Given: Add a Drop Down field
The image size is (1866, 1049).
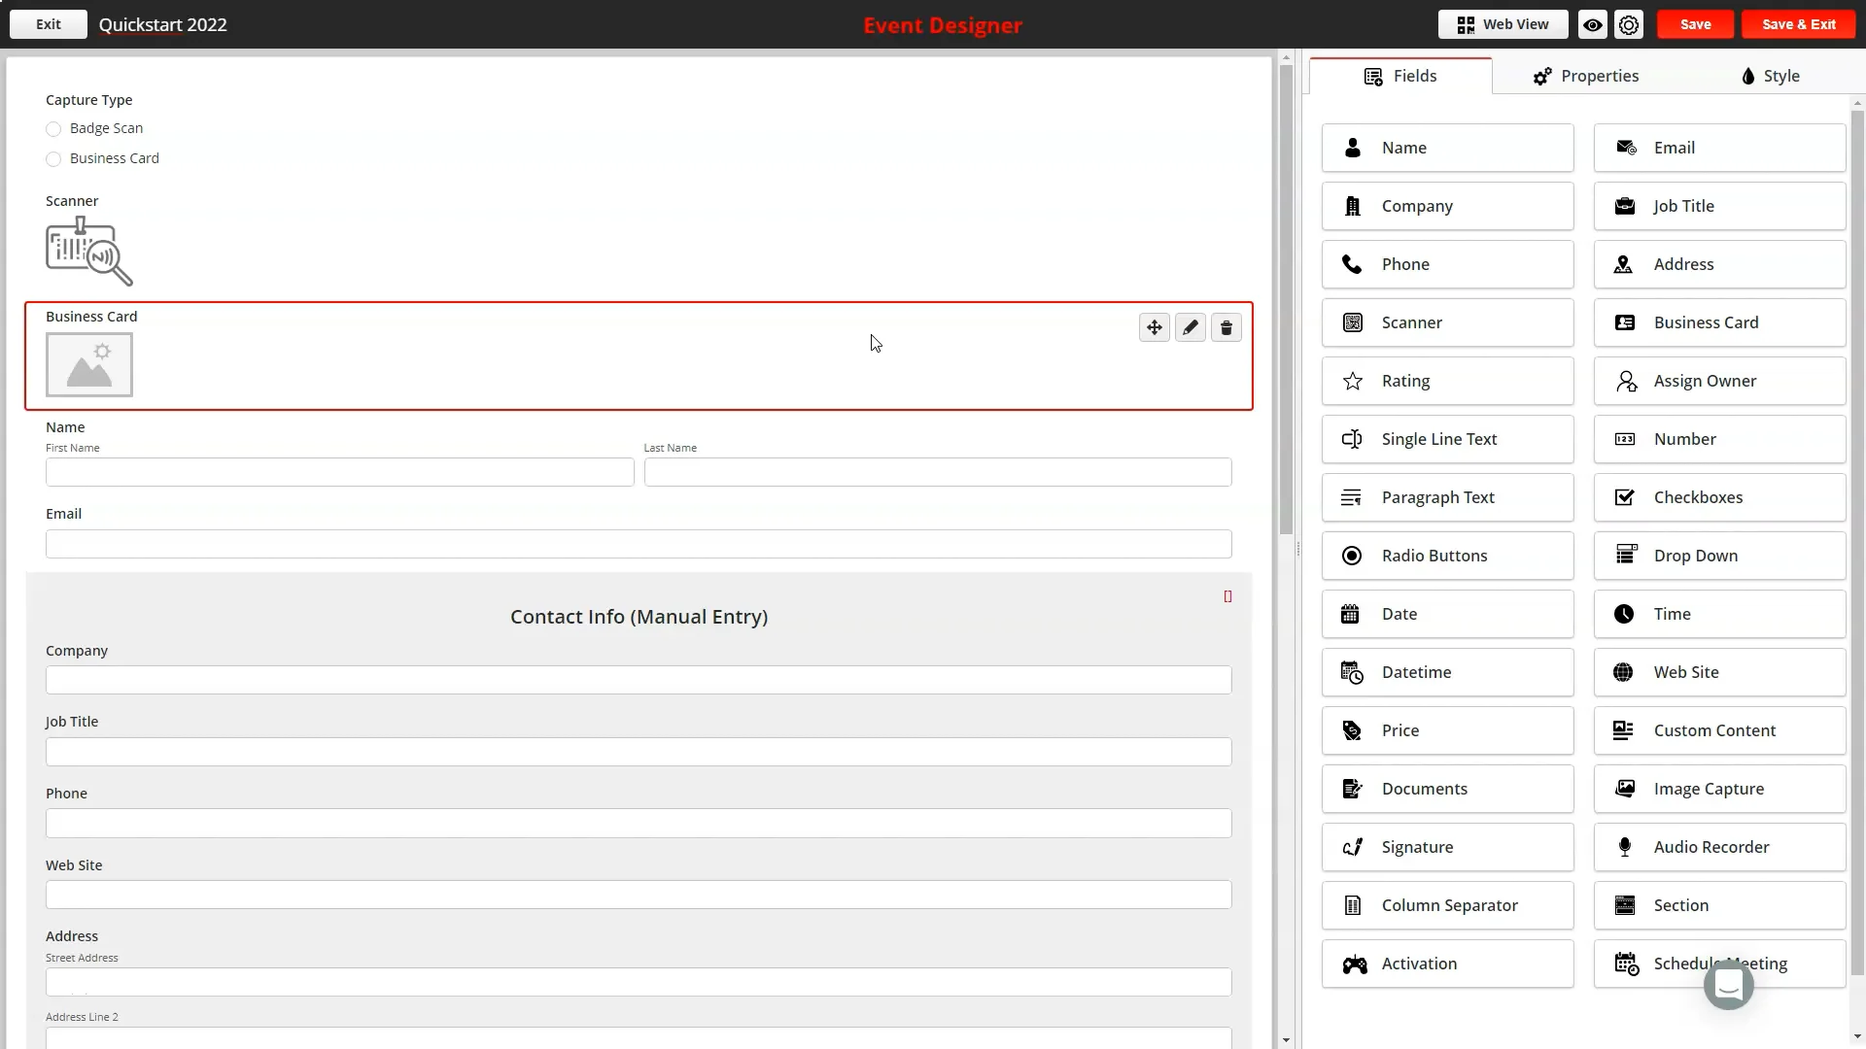Looking at the screenshot, I should pos(1719,556).
